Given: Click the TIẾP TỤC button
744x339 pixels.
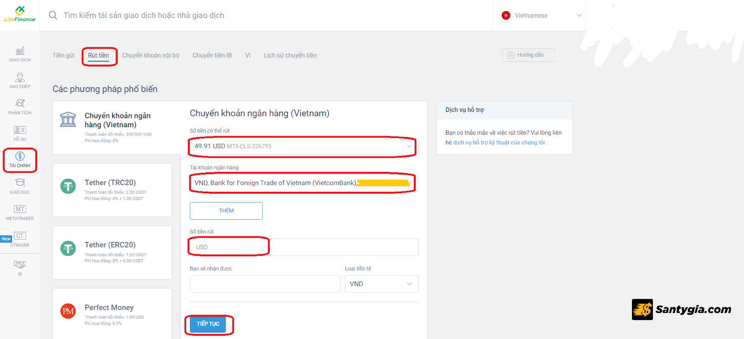Looking at the screenshot, I should [x=208, y=324].
